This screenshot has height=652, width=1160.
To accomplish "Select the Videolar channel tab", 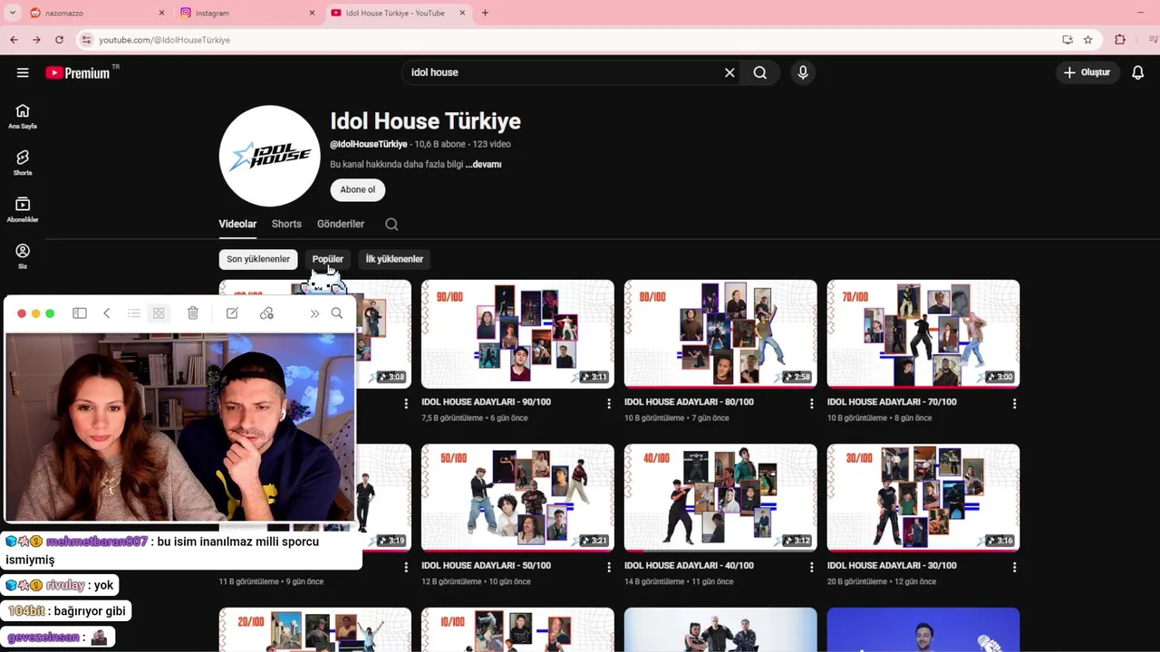I will [x=237, y=224].
